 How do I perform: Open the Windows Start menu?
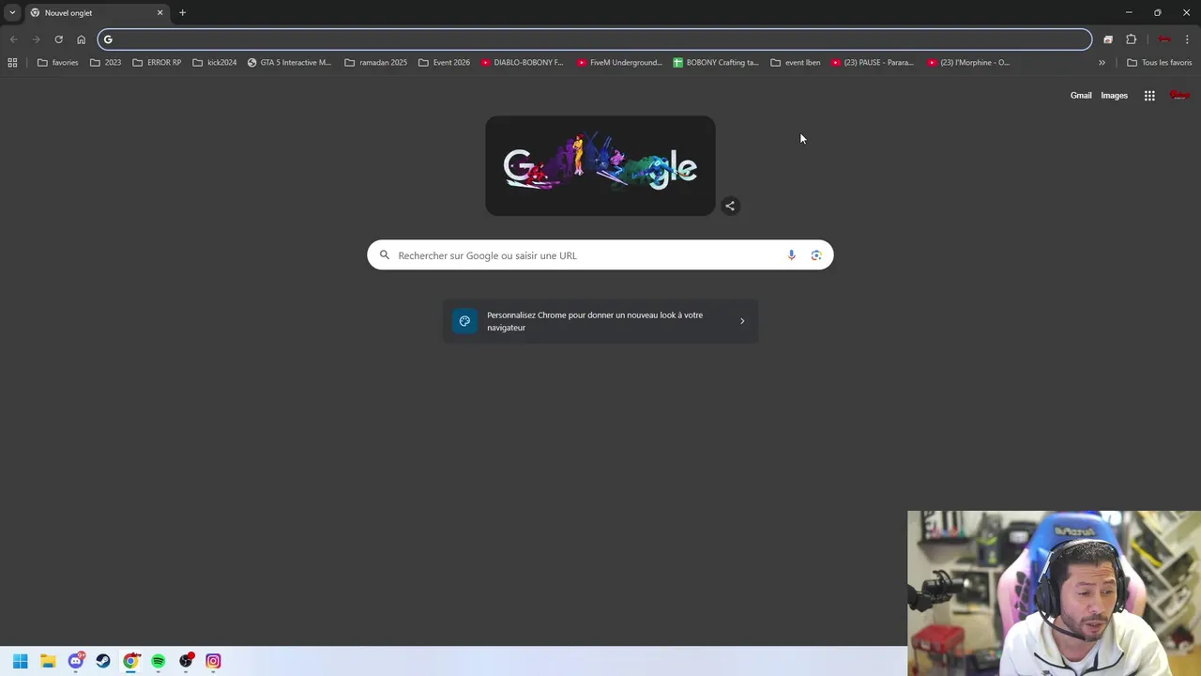coord(21,661)
